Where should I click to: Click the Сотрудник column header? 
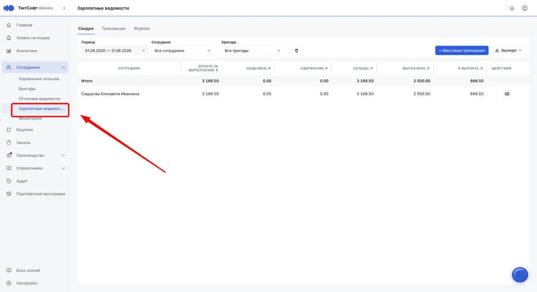pos(129,68)
